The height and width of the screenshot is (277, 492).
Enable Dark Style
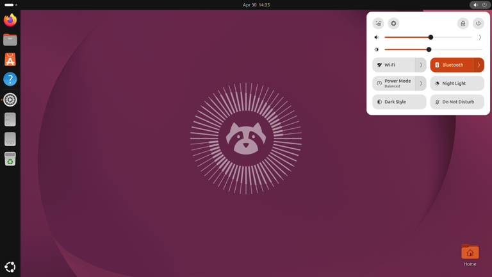(x=400, y=102)
